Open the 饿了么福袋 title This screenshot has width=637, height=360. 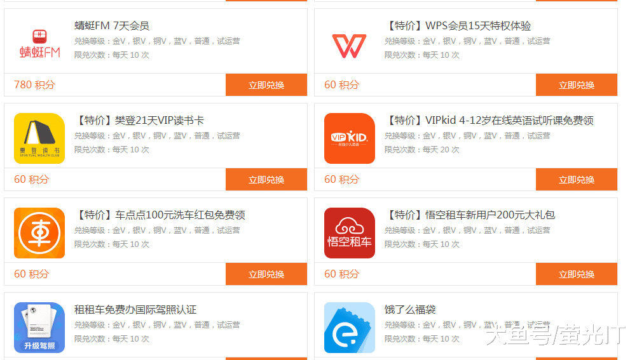[410, 310]
